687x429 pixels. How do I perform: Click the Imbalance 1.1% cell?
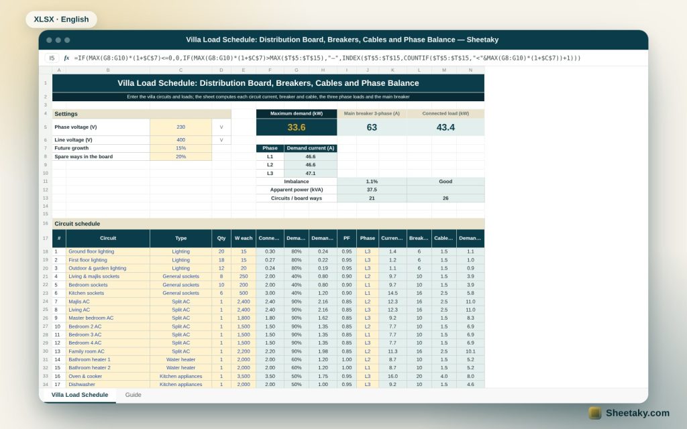click(x=372, y=182)
